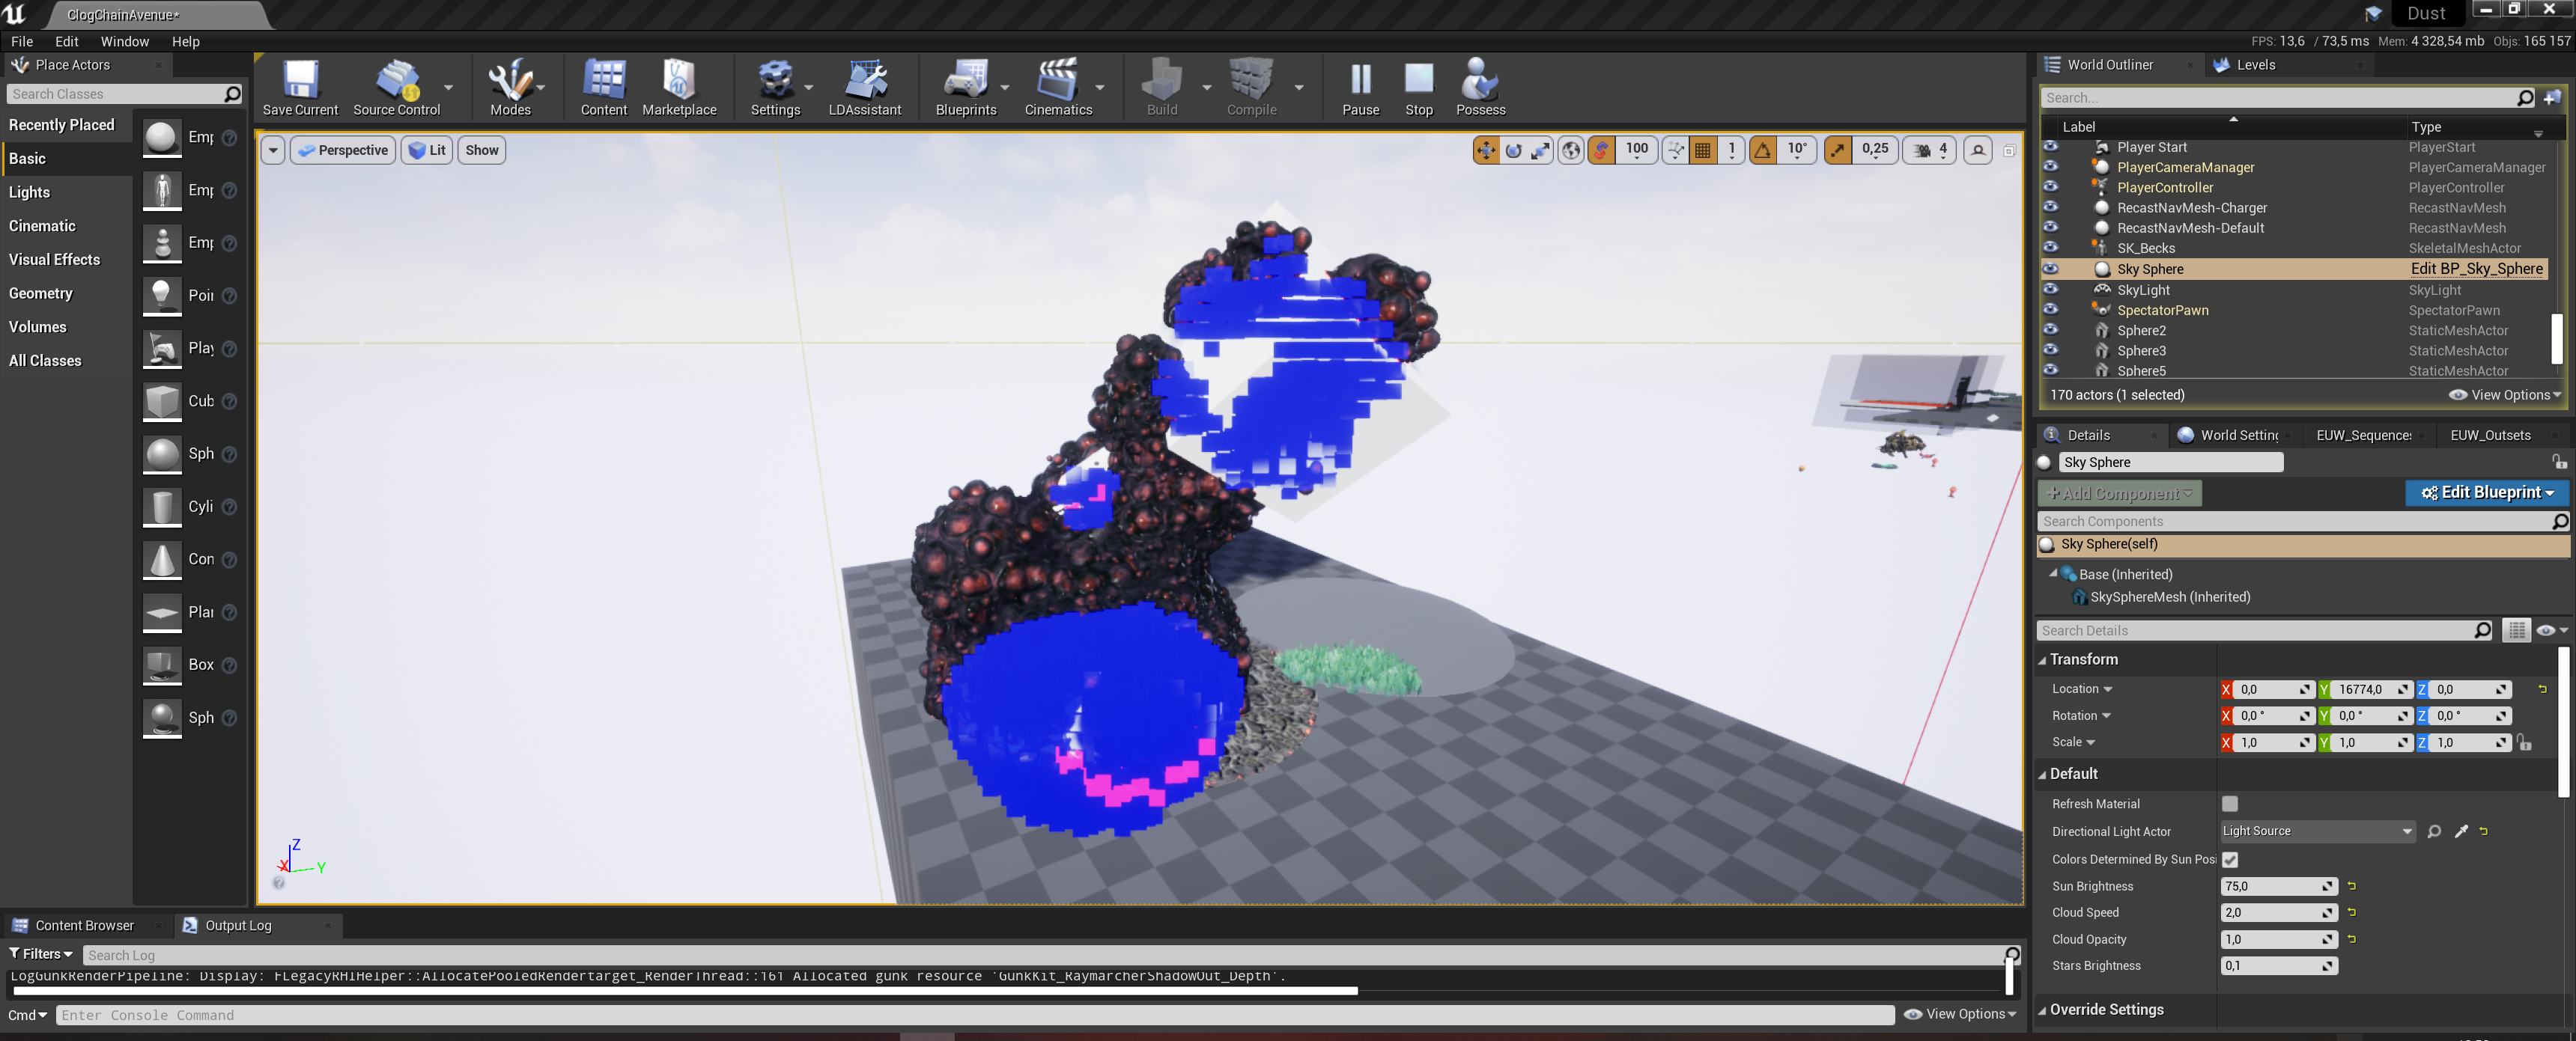
Task: Select the translate gizmo tool
Action: pos(1486,150)
